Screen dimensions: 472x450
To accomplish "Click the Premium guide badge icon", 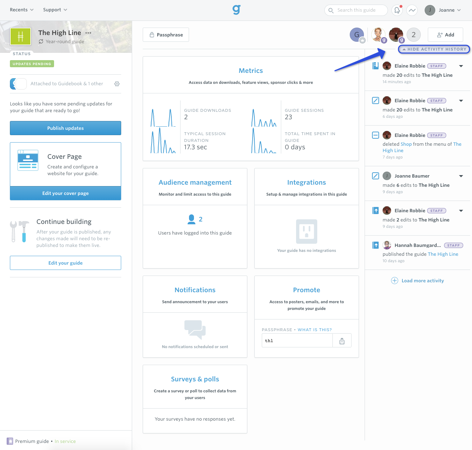I will pyautogui.click(x=10, y=441).
